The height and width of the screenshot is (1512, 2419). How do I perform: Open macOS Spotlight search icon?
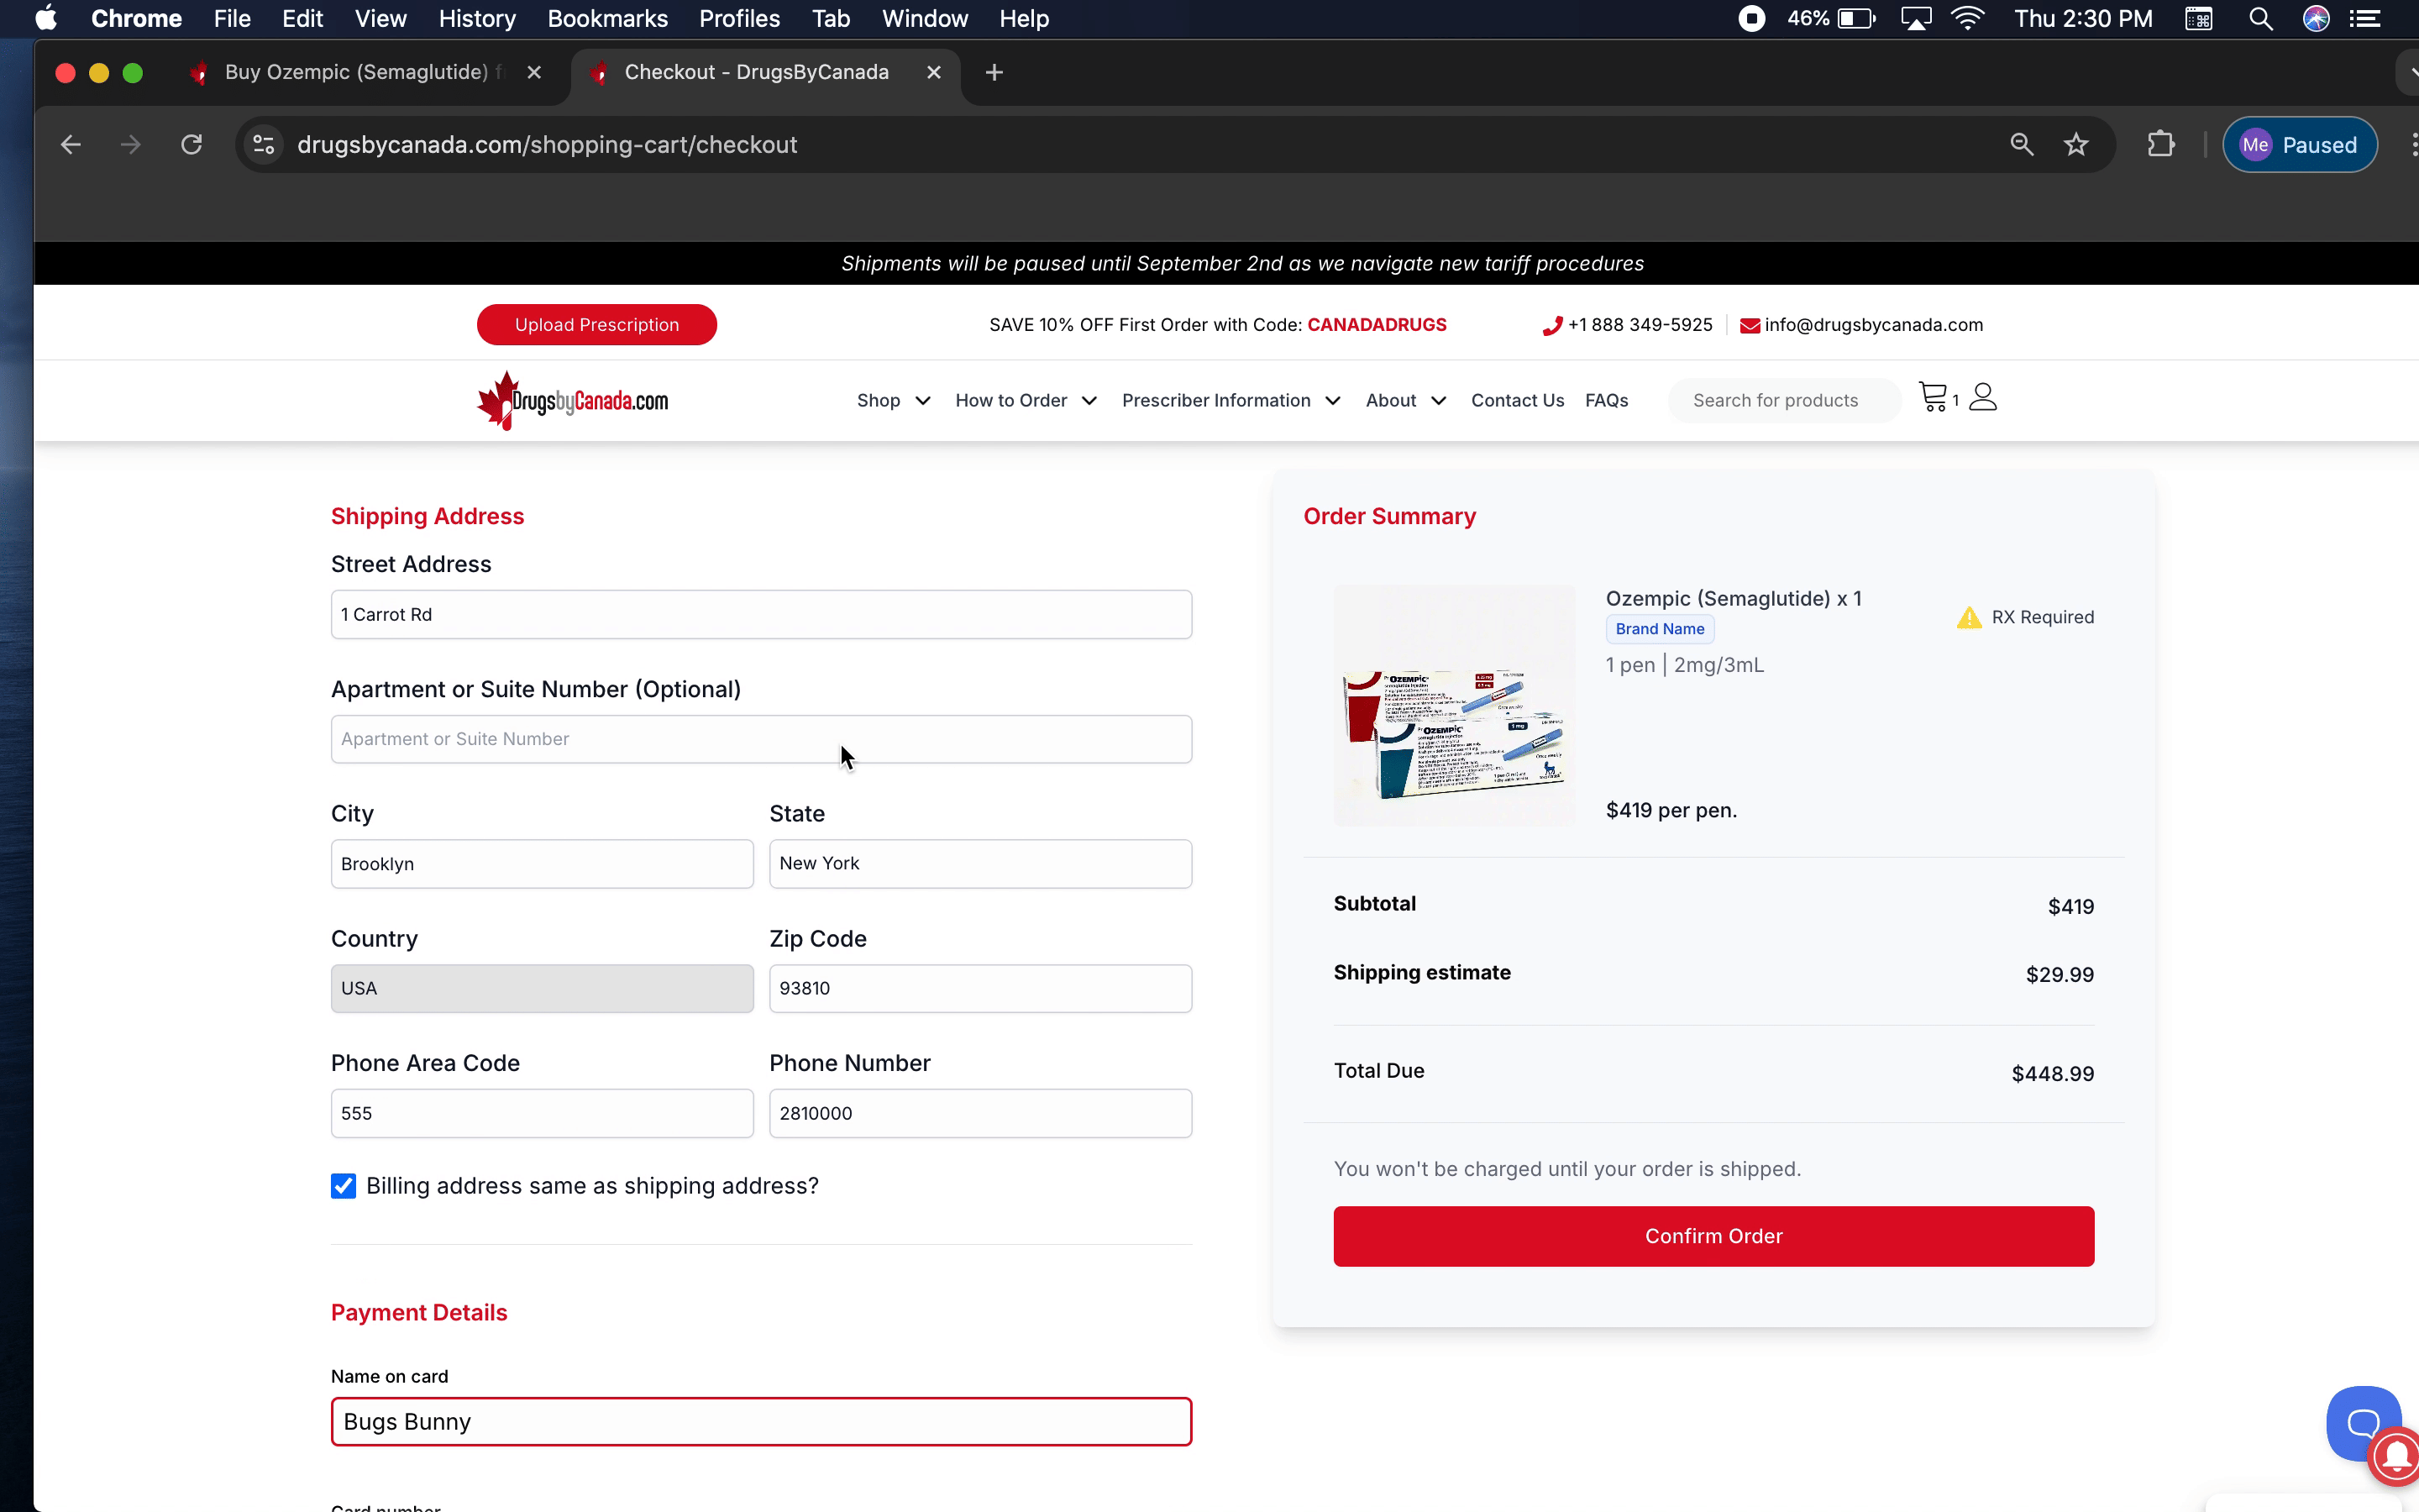click(2260, 19)
